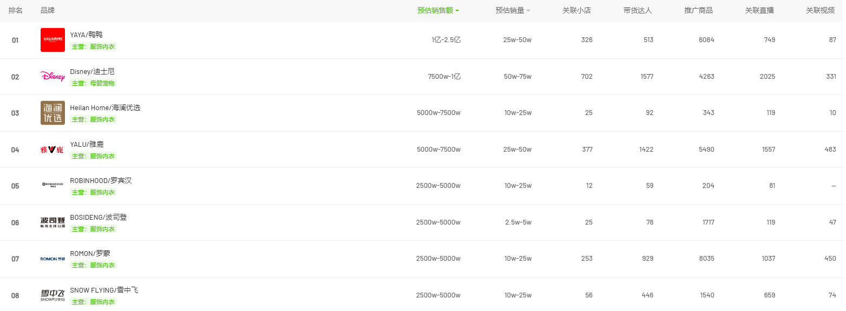Viewport: 846px width, 311px height.
Task: Click the 服饰内衣 tag under ROBINHOOD
Action: pyautogui.click(x=93, y=192)
